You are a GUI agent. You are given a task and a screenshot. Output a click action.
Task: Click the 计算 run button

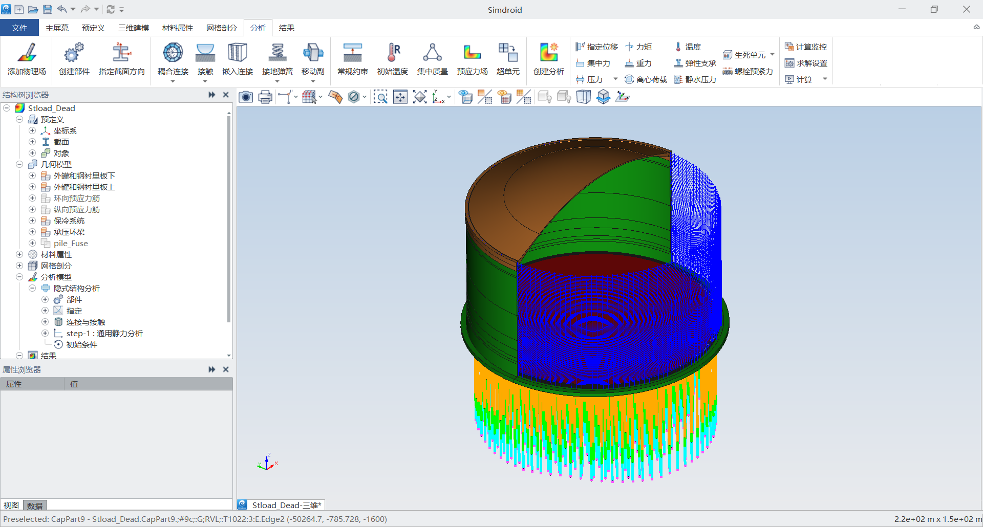coord(799,79)
